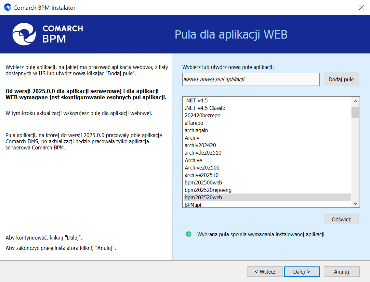370x282 pixels.
Task: Select the ".NET v4.5 Classic" pool
Action: (267, 108)
